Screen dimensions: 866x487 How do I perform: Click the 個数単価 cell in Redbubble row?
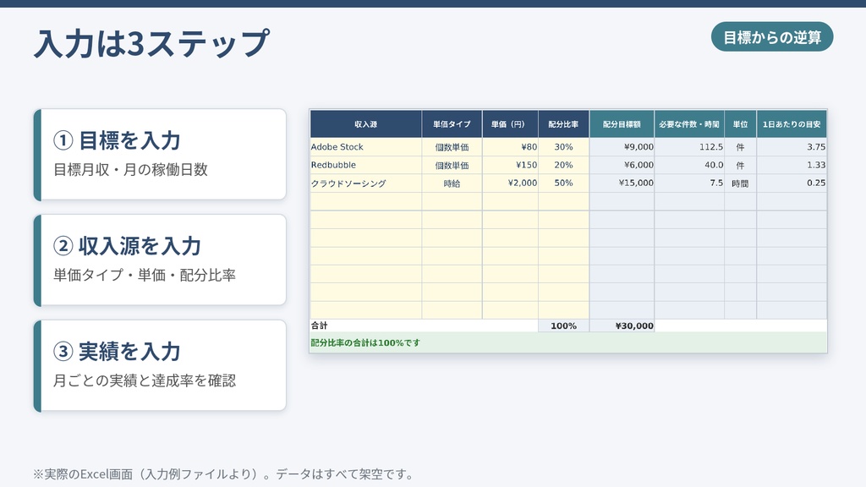(452, 165)
